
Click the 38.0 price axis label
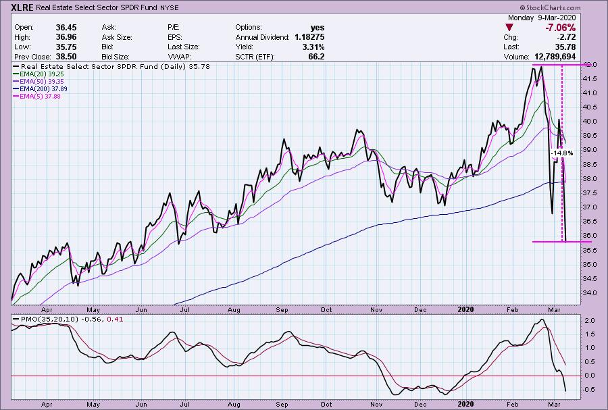coord(589,178)
